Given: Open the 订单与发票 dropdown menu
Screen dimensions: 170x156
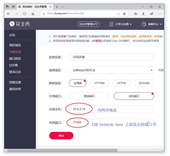Looking at the screenshot, I should tap(121, 24).
